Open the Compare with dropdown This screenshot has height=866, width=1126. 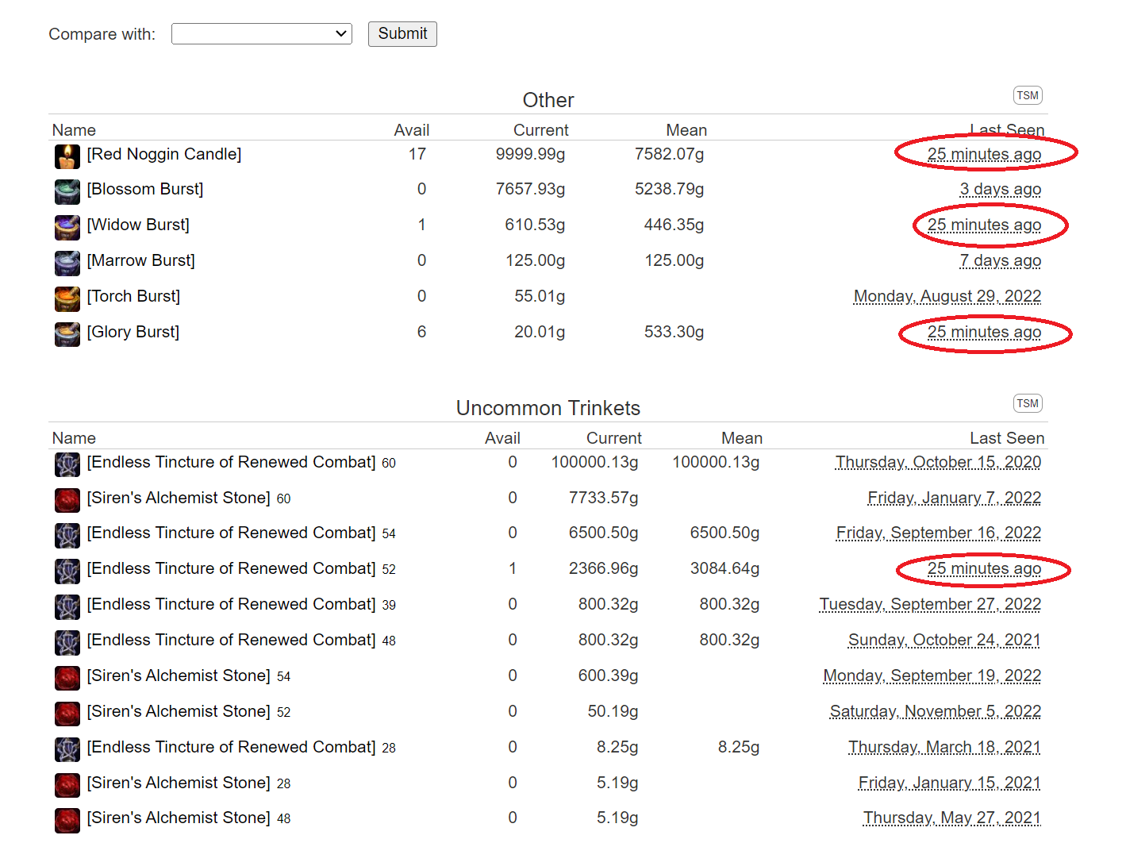pos(261,34)
